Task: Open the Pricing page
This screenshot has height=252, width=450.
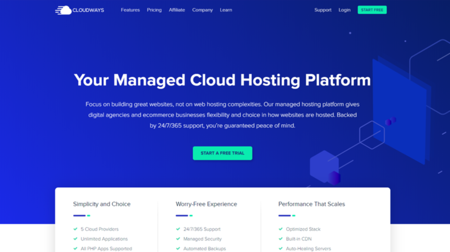Action: 154,10
